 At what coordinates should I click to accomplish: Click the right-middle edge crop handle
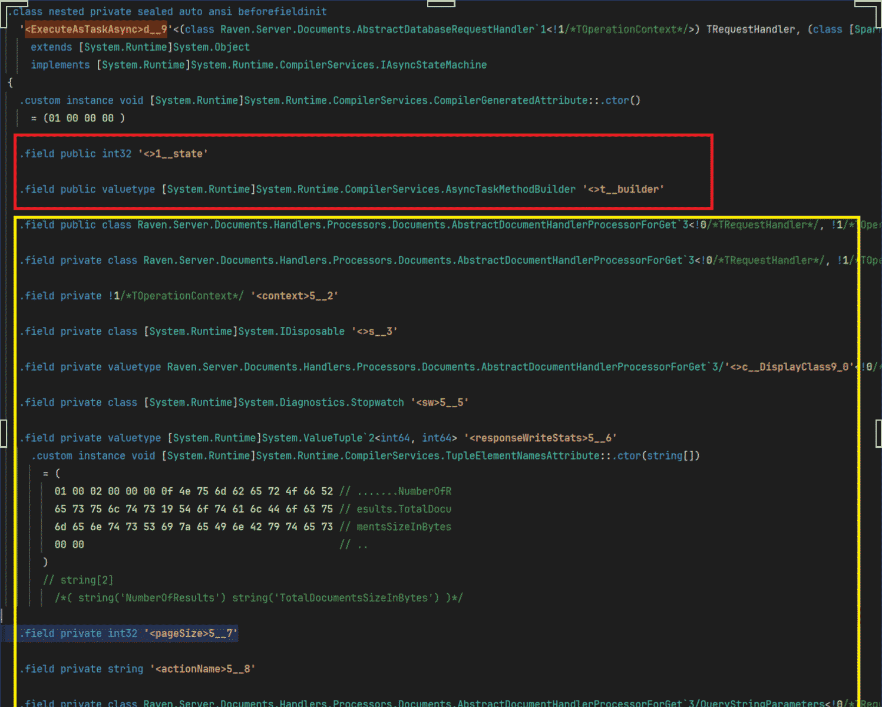pyautogui.click(x=878, y=434)
